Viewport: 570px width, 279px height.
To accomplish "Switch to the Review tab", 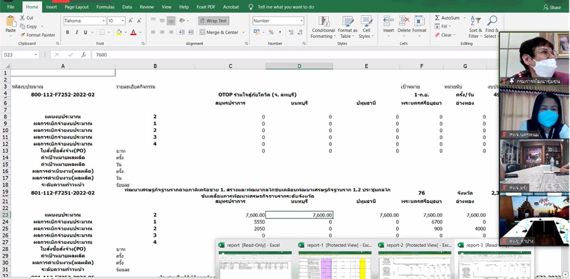I will pos(147,7).
